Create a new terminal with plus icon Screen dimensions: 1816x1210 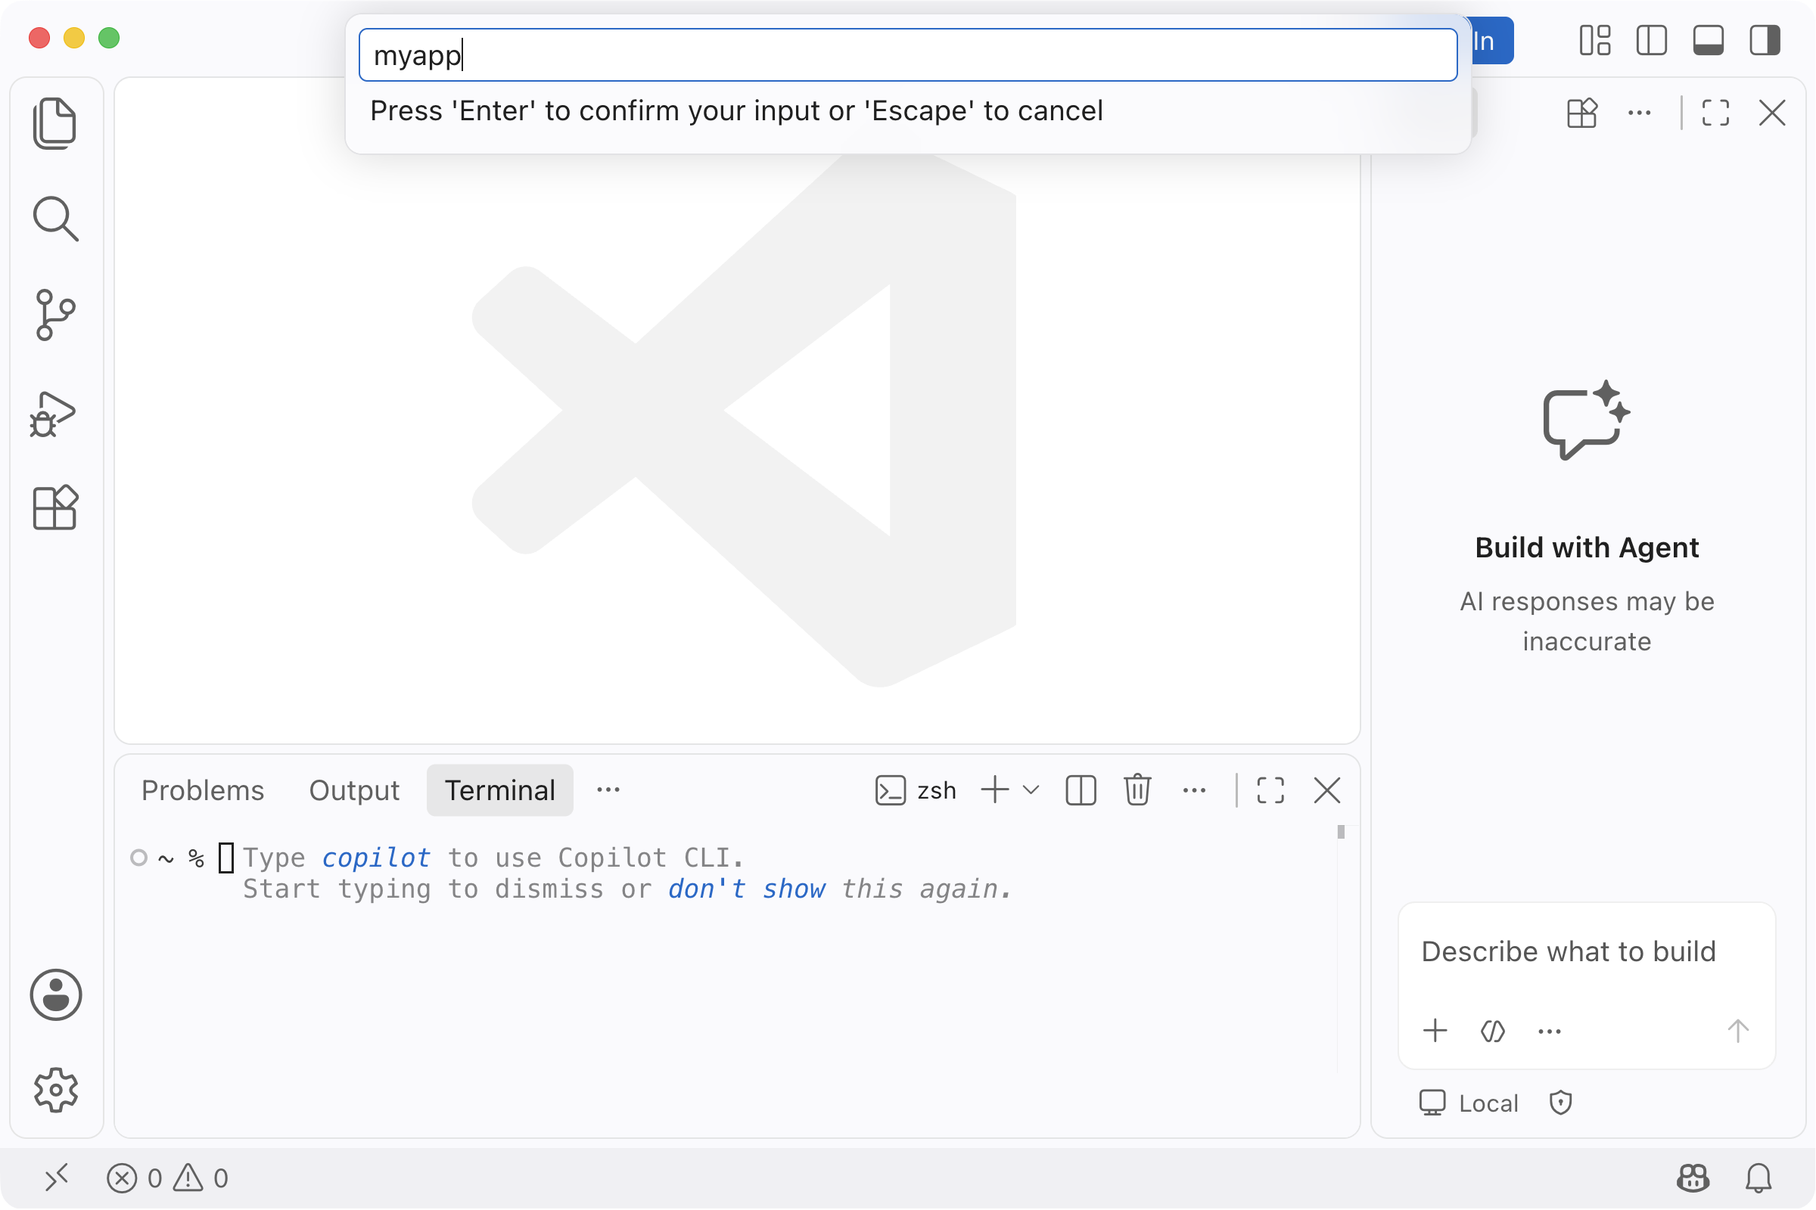(995, 790)
